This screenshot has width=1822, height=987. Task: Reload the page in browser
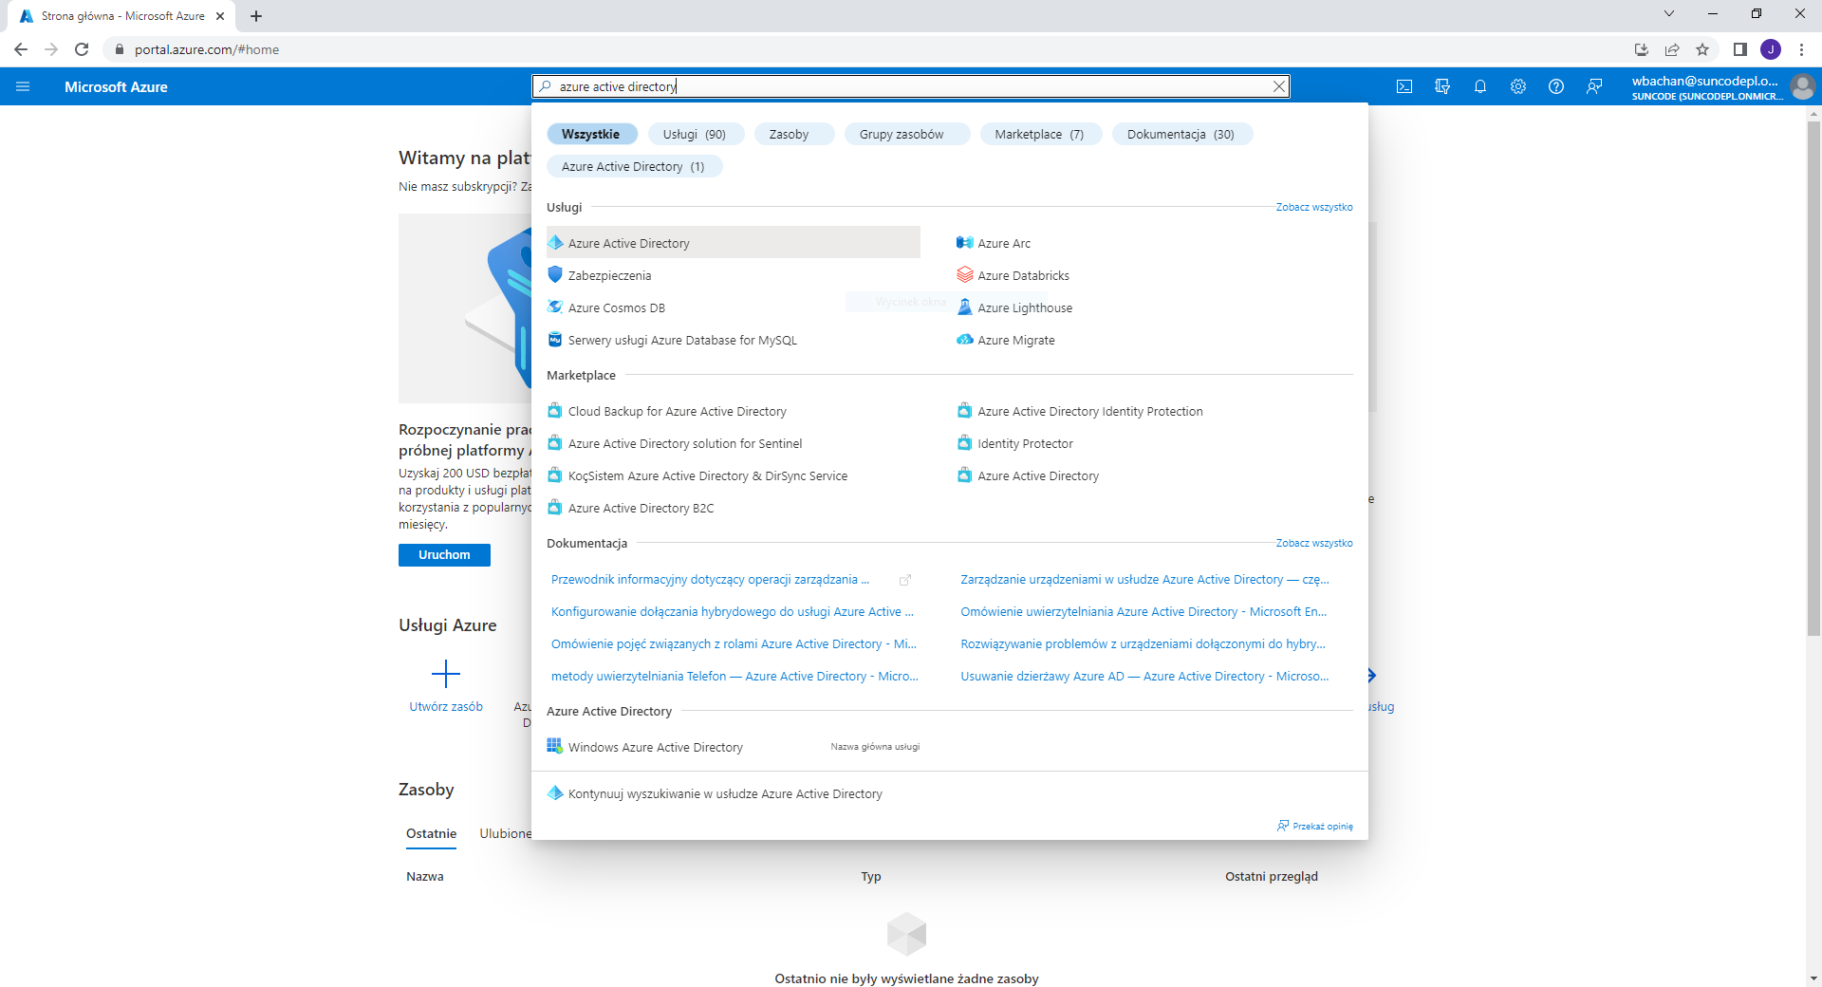pyautogui.click(x=82, y=49)
